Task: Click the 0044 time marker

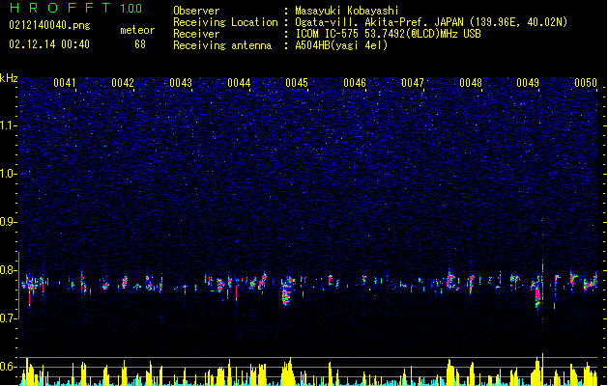Action: point(239,83)
